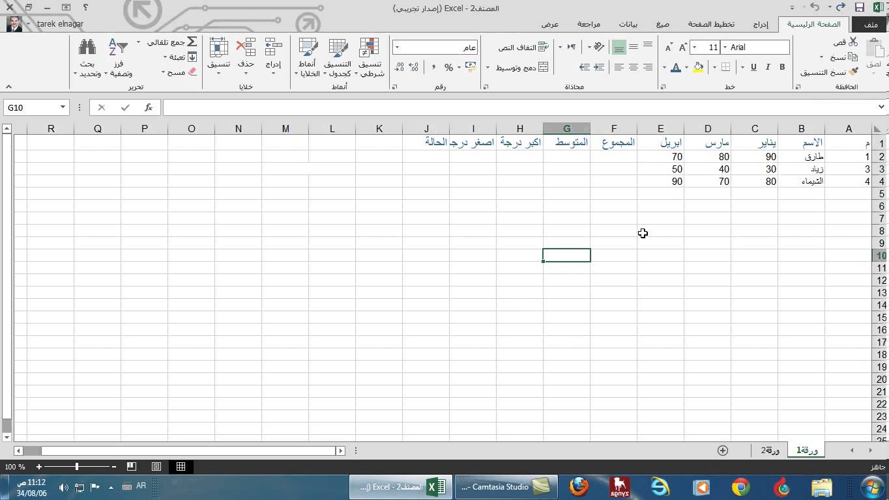Click the right-to-left text direction icon
The height and width of the screenshot is (500, 889).
(x=571, y=47)
